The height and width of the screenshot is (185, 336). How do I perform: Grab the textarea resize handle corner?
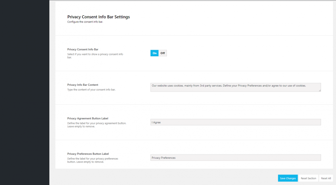pos(320,91)
